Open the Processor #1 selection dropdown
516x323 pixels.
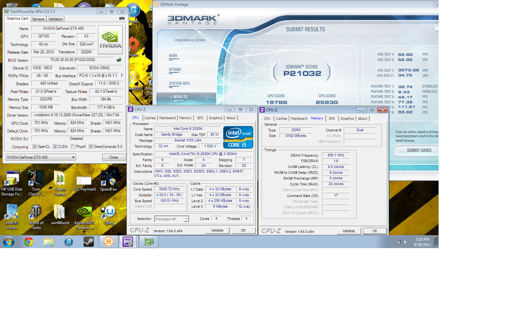coord(172,219)
